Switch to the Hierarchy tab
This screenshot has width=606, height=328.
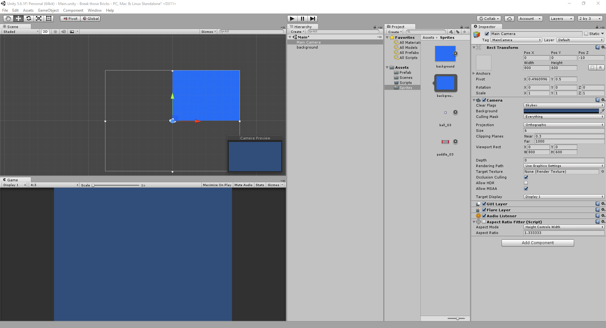point(302,27)
